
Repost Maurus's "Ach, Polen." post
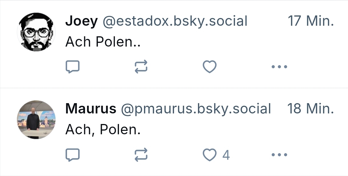[141, 155]
